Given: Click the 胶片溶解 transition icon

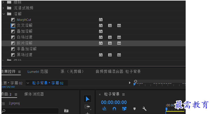Looking at the screenshot, I should pyautogui.click(x=13, y=43).
